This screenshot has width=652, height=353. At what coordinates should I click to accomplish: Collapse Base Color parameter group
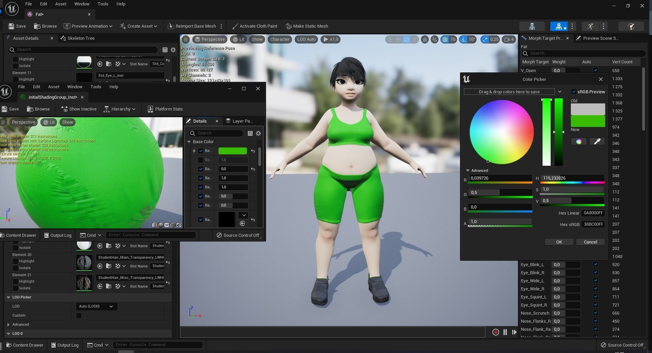[x=189, y=142]
